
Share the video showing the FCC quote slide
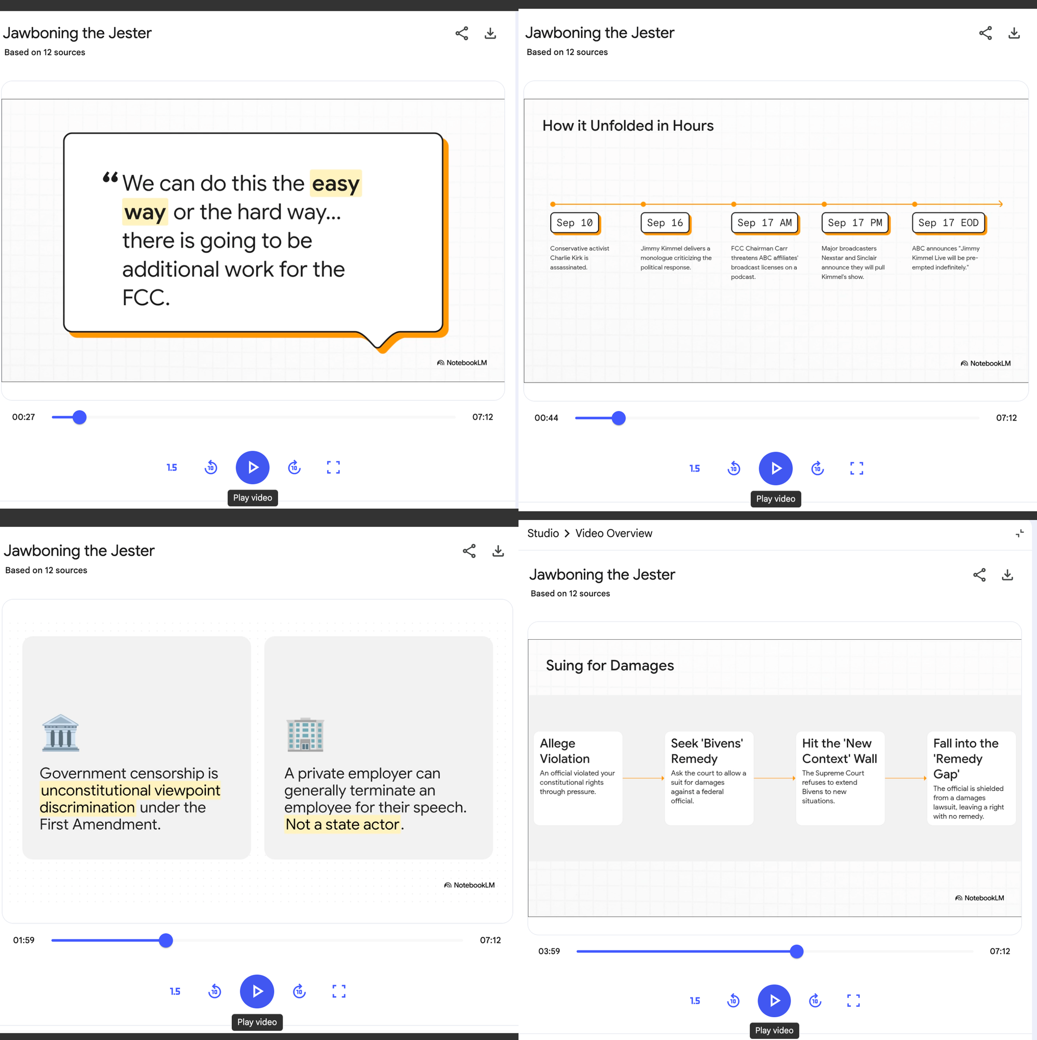[x=461, y=33]
